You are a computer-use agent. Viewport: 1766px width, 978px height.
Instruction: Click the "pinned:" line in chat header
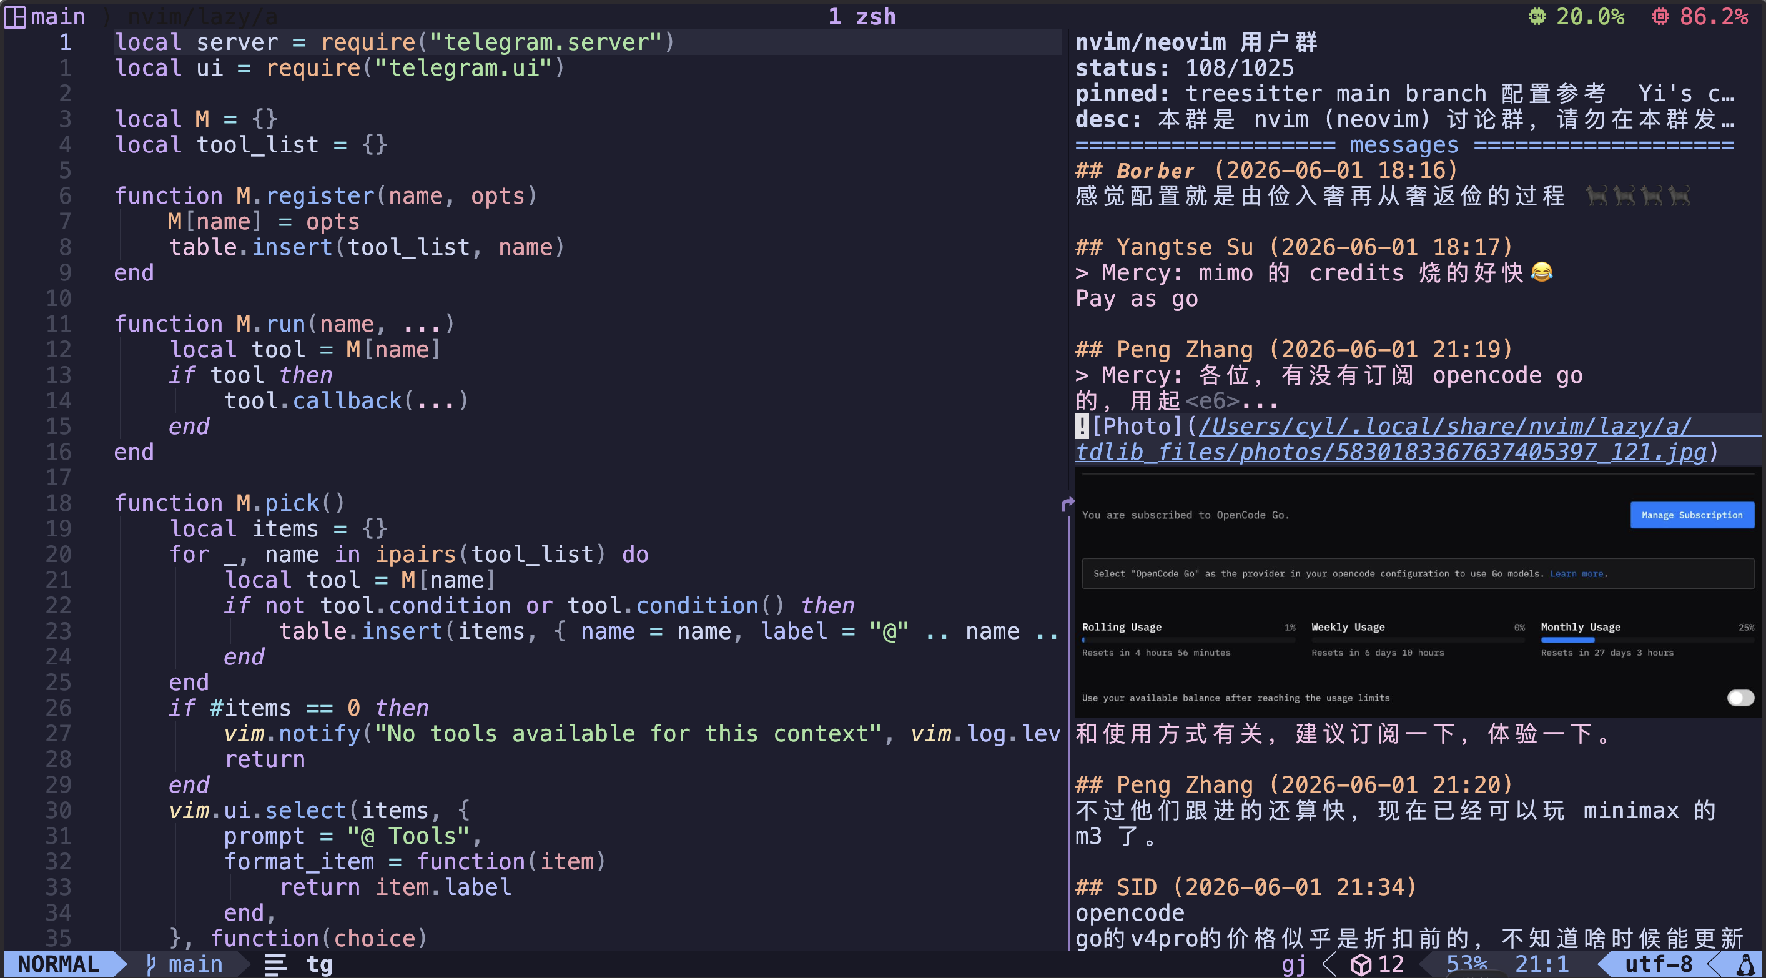pos(1404,93)
